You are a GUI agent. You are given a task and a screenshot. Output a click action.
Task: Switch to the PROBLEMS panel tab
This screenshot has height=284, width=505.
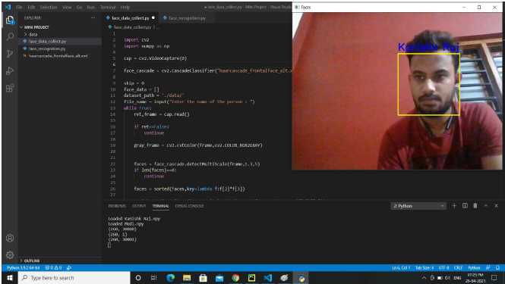click(117, 206)
